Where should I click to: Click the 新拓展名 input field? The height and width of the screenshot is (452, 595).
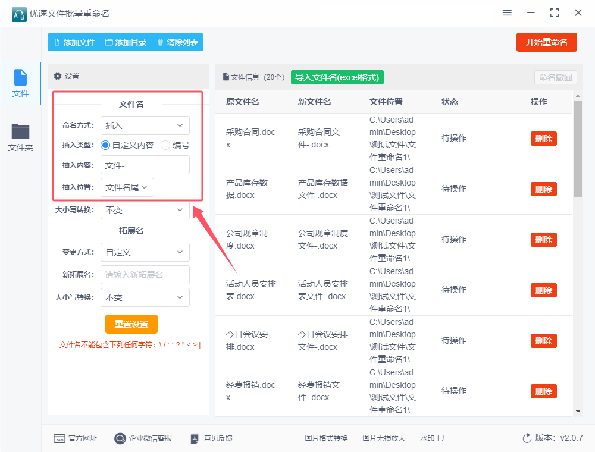point(145,275)
